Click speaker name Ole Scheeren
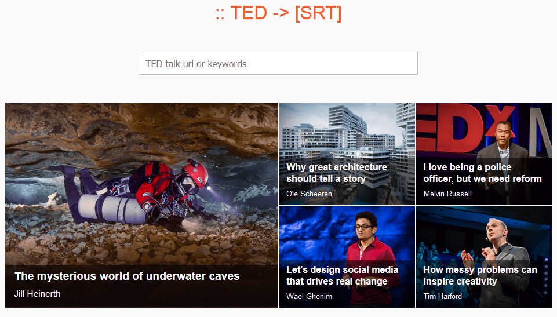Image resolution: width=557 pixels, height=317 pixels. (309, 194)
